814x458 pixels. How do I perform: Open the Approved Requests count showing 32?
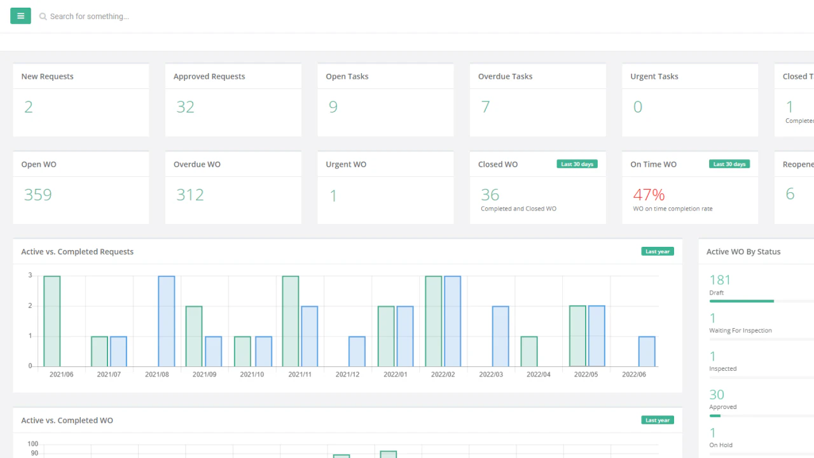point(185,107)
